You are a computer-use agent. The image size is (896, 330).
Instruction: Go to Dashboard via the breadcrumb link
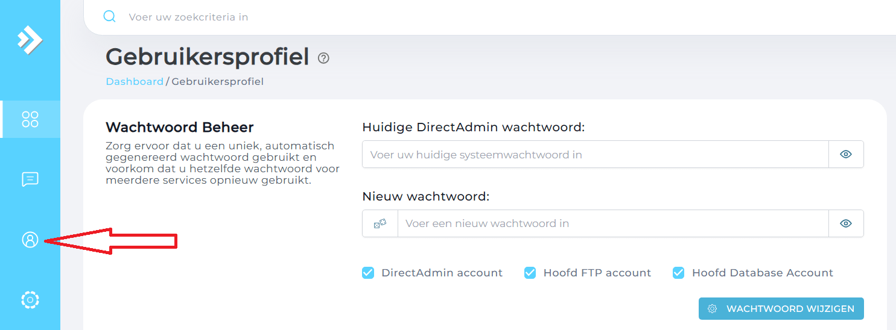[x=135, y=81]
